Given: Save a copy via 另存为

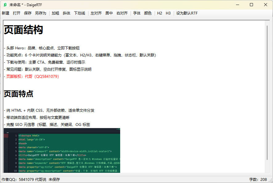Looking at the screenshot, I should point(41,13).
